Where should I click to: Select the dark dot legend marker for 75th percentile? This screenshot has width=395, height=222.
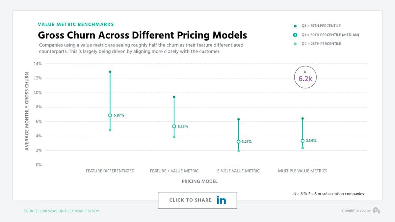[x=294, y=26]
